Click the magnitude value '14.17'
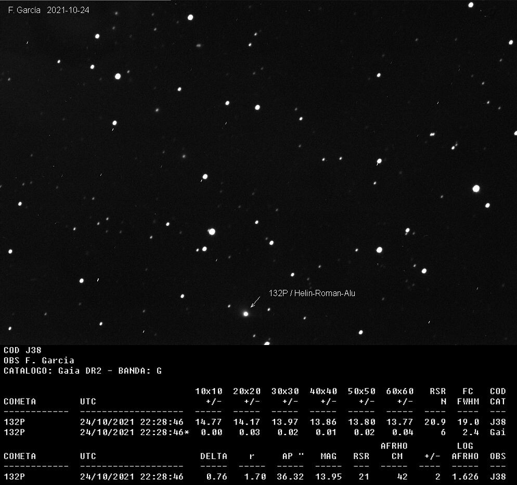 click(247, 422)
